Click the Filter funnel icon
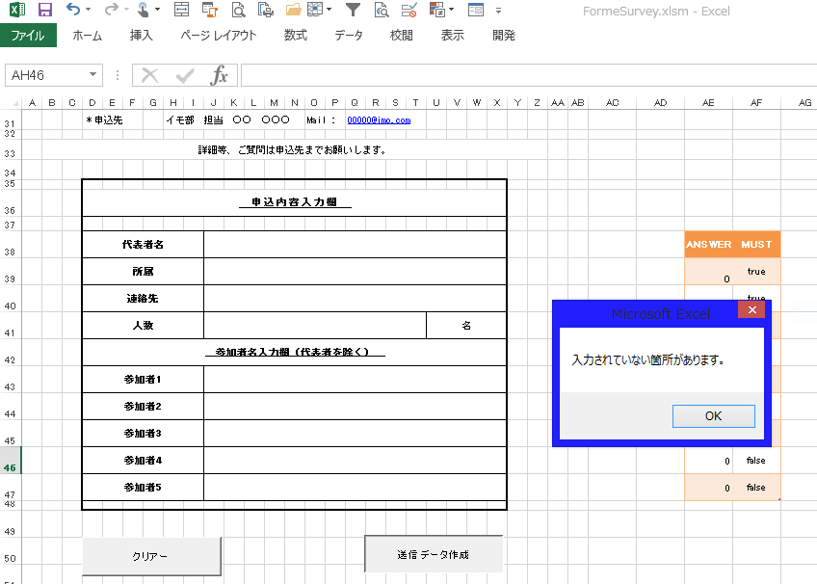The height and width of the screenshot is (584, 817). click(x=354, y=10)
